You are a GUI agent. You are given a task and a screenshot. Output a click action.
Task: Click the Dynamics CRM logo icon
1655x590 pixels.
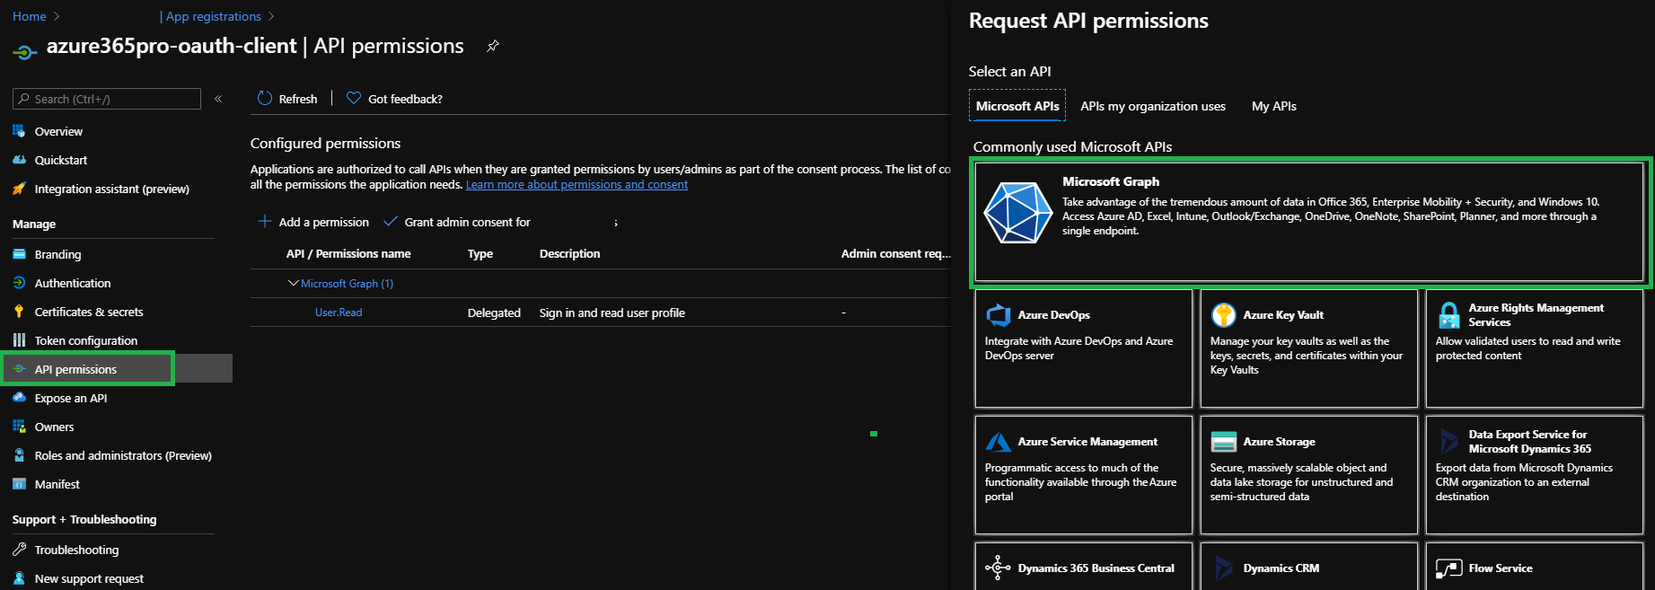click(1223, 568)
